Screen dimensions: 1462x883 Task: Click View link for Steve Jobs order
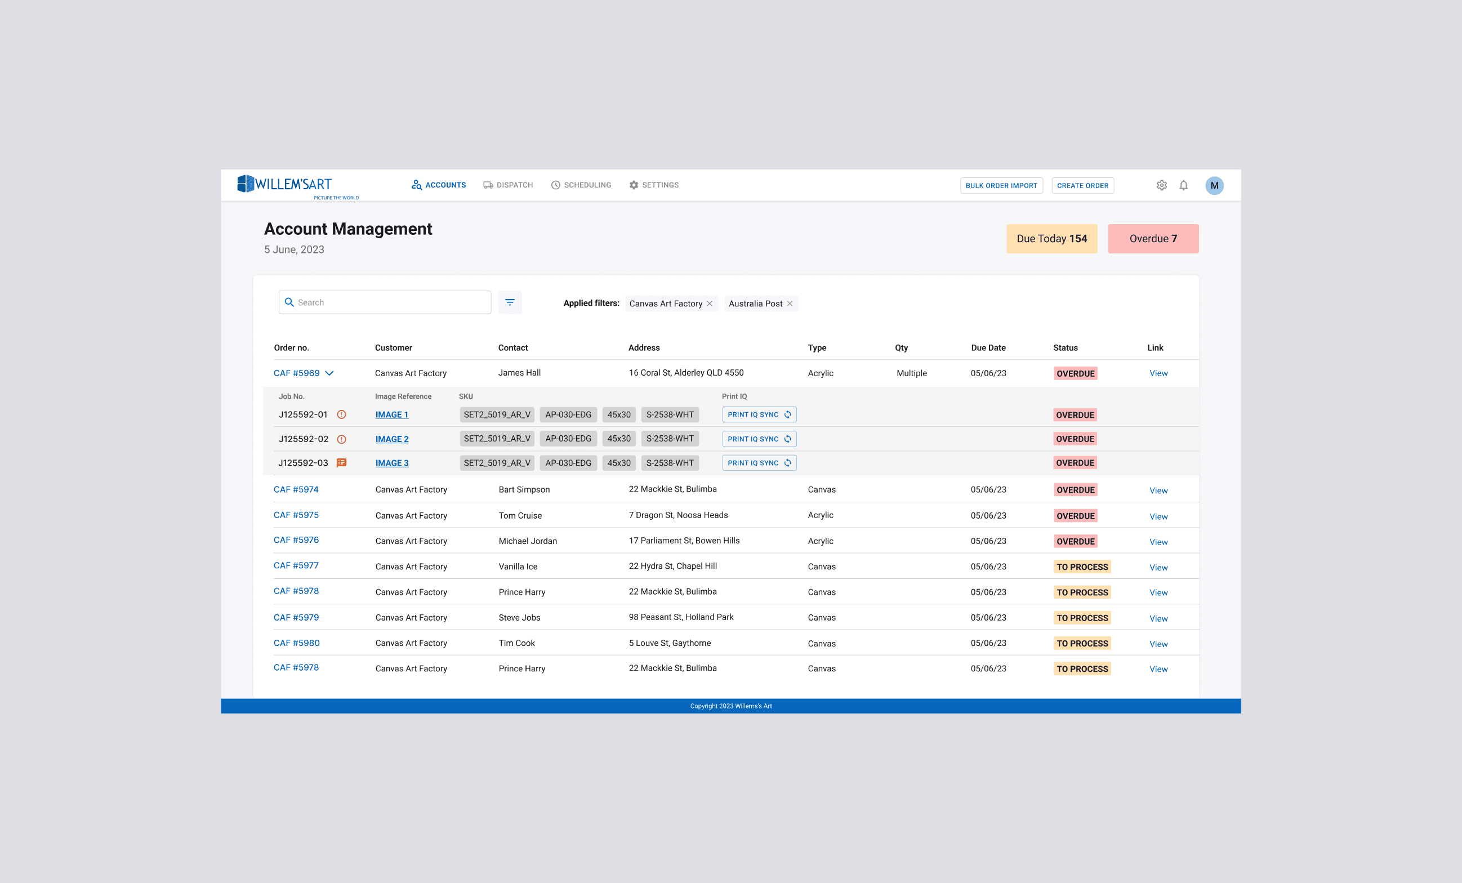click(x=1158, y=619)
